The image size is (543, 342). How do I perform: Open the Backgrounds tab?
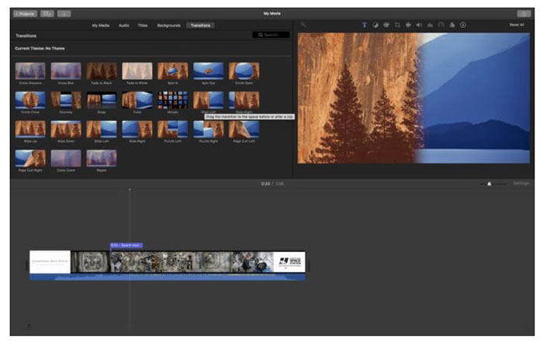tap(169, 26)
